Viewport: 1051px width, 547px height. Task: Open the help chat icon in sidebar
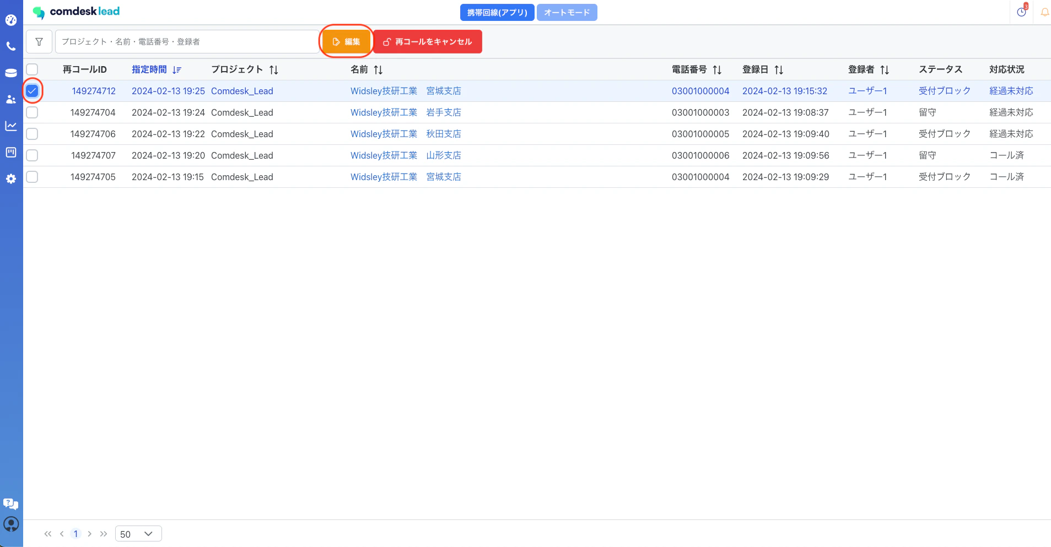coord(11,503)
